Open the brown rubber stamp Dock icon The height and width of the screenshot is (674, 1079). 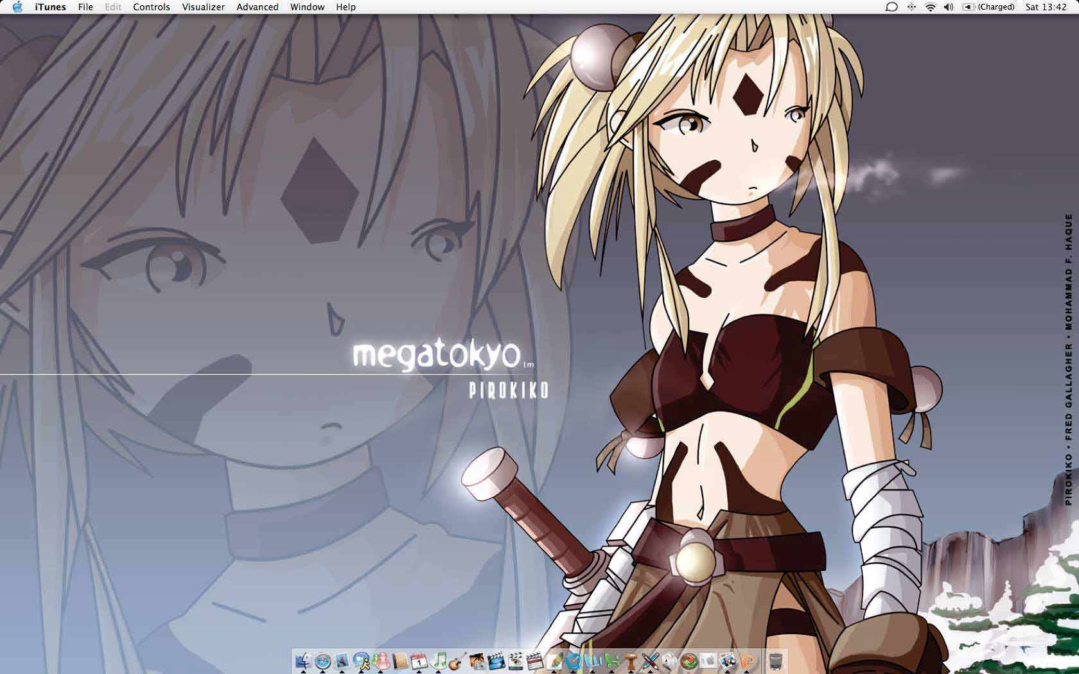pyautogui.click(x=631, y=661)
